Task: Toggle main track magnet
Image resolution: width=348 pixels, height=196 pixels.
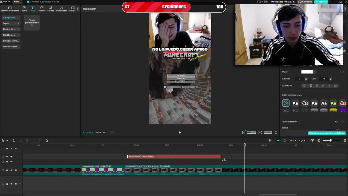Action: [279, 140]
